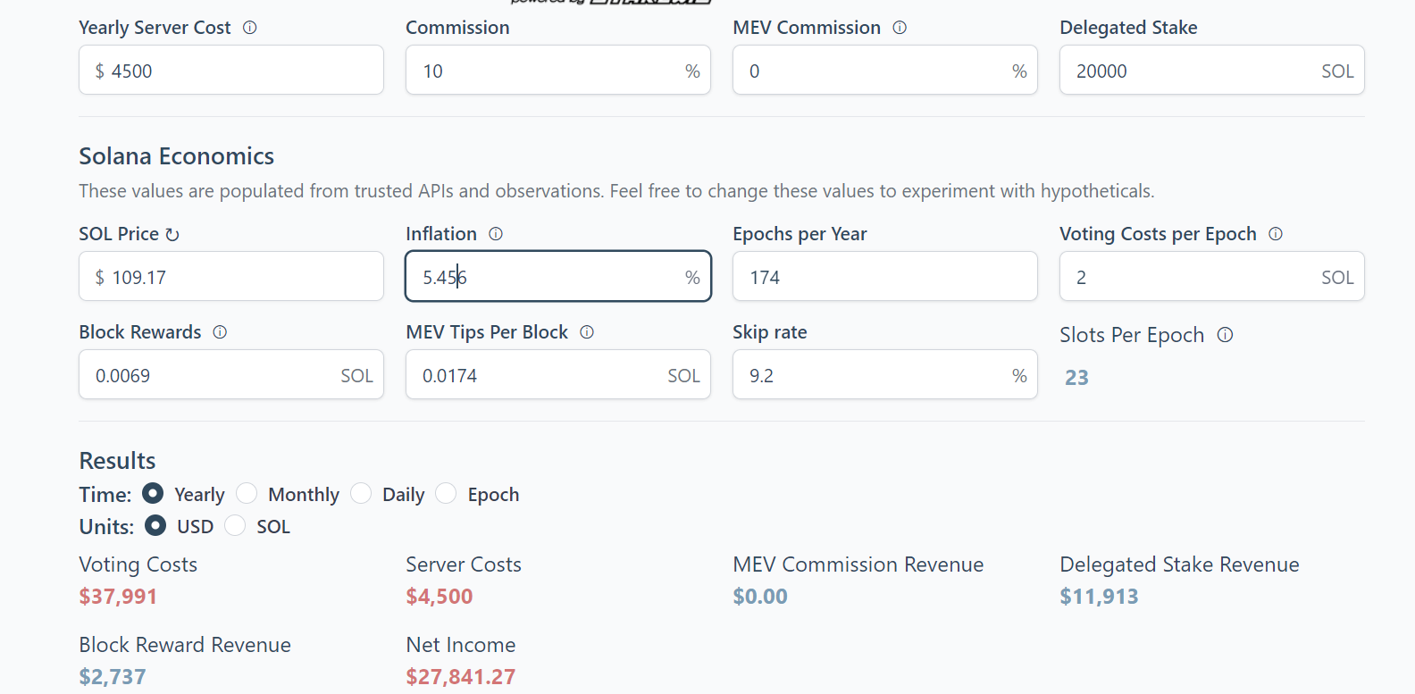Select the Daily time radio button
The height and width of the screenshot is (694, 1415).
(361, 493)
